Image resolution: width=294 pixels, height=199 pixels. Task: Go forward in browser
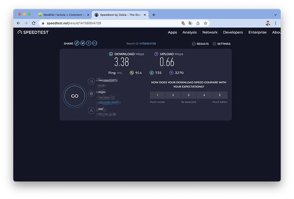[26, 23]
